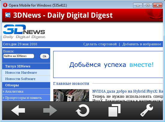This screenshot has width=165, height=122.
Task: Click the 3DNews site logo
Action: [24, 31]
